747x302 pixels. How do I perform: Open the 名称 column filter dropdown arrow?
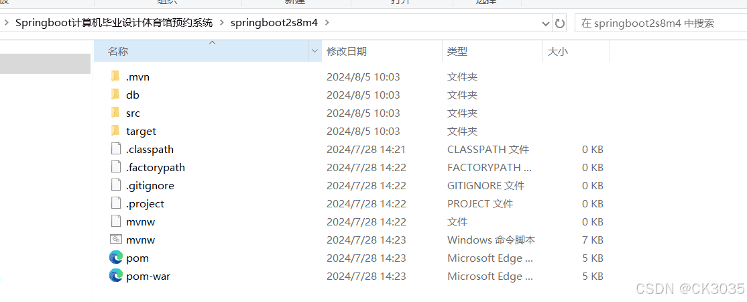click(315, 51)
